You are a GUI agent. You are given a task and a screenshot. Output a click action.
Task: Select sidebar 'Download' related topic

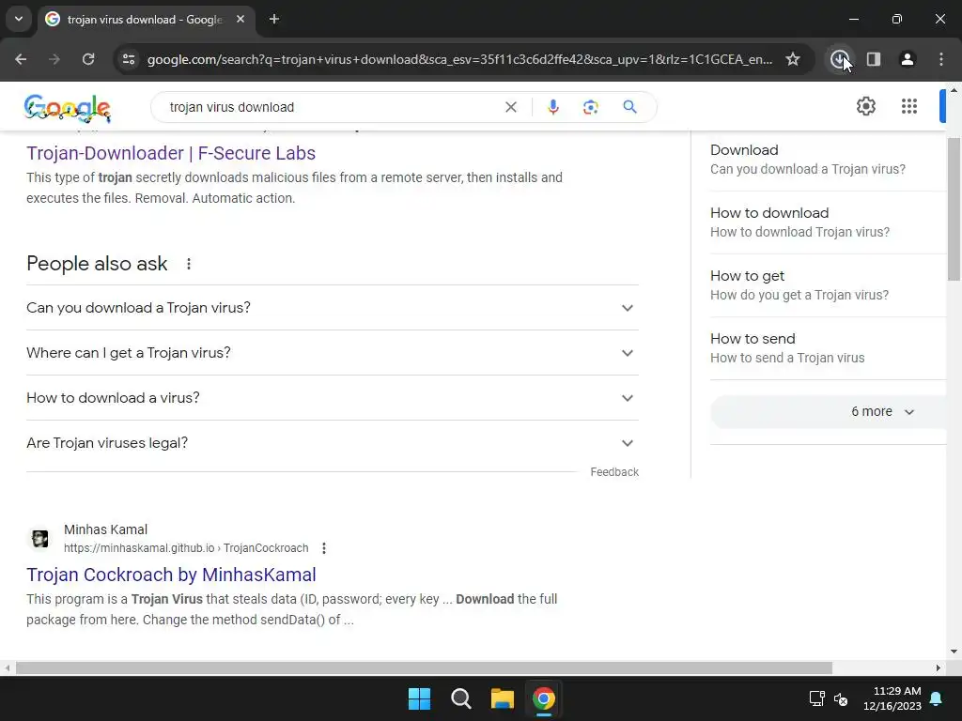point(827,160)
